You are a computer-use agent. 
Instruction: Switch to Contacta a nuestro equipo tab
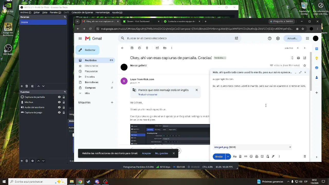pos(182,22)
